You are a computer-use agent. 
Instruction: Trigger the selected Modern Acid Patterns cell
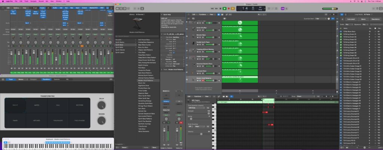pos(240,80)
